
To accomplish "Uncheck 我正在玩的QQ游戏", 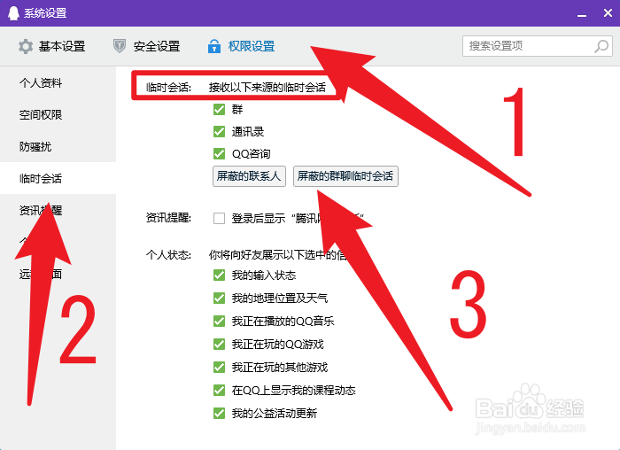I will pyautogui.click(x=219, y=344).
